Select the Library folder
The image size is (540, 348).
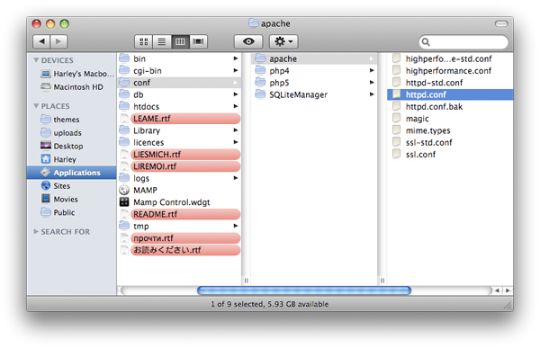(x=179, y=130)
